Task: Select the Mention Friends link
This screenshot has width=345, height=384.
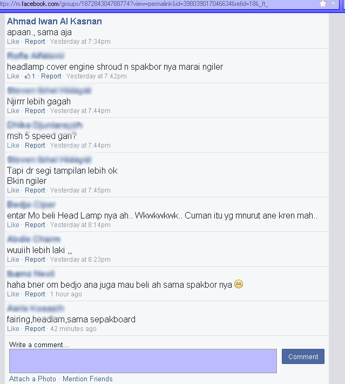Action: pyautogui.click(x=87, y=379)
